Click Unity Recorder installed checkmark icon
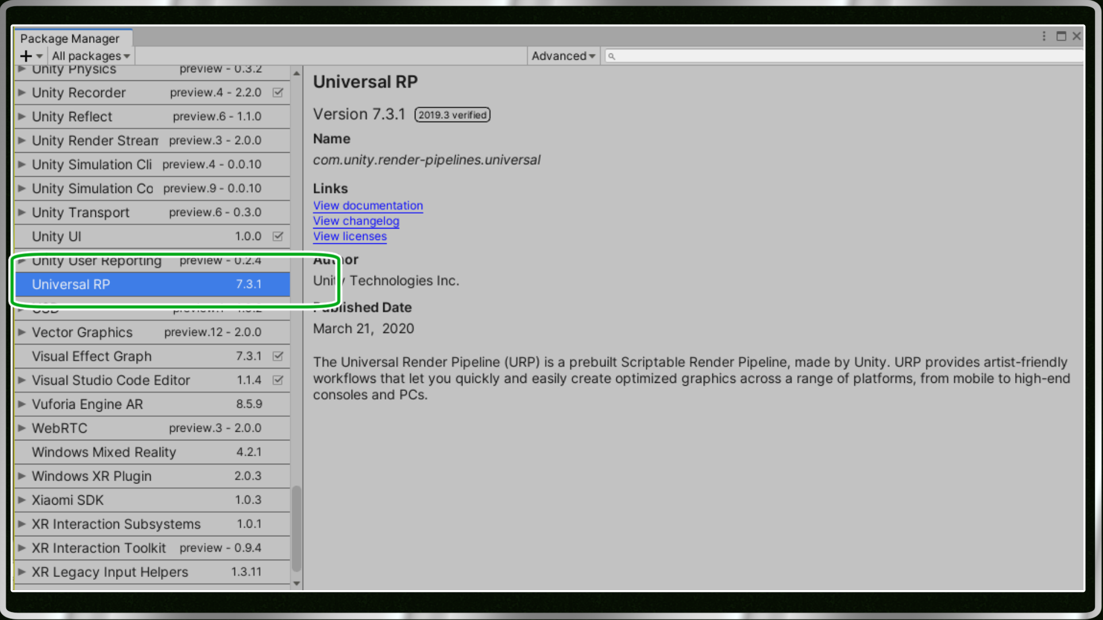 pyautogui.click(x=278, y=92)
